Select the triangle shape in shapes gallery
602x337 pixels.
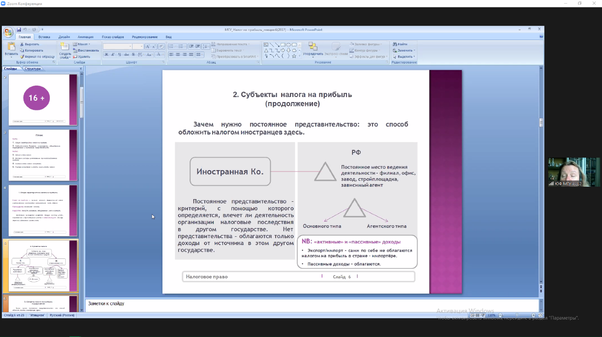pyautogui.click(x=266, y=50)
